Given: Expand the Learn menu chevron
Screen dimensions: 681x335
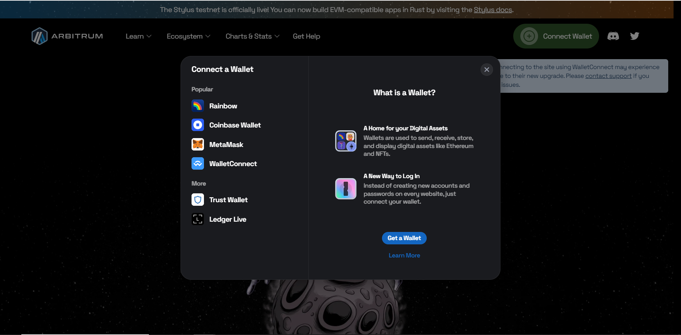Looking at the screenshot, I should pos(149,36).
